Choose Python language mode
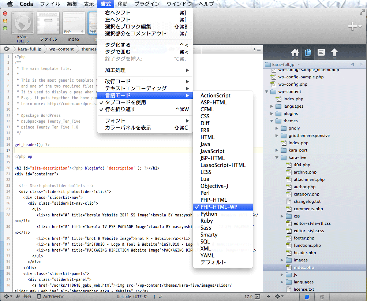 (222, 214)
